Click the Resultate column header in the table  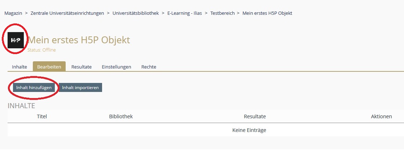pyautogui.click(x=255, y=116)
